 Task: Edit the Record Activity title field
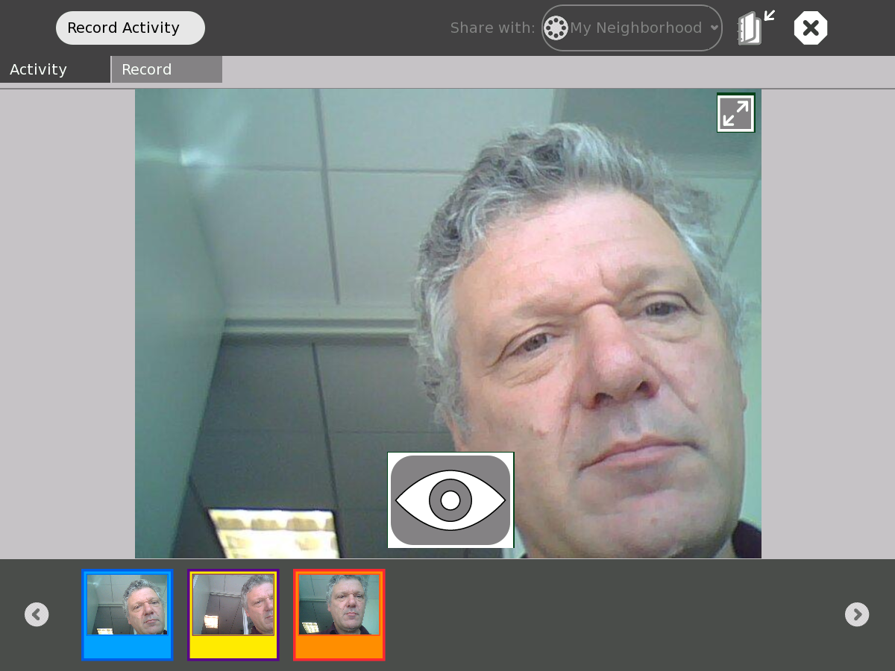pos(130,28)
